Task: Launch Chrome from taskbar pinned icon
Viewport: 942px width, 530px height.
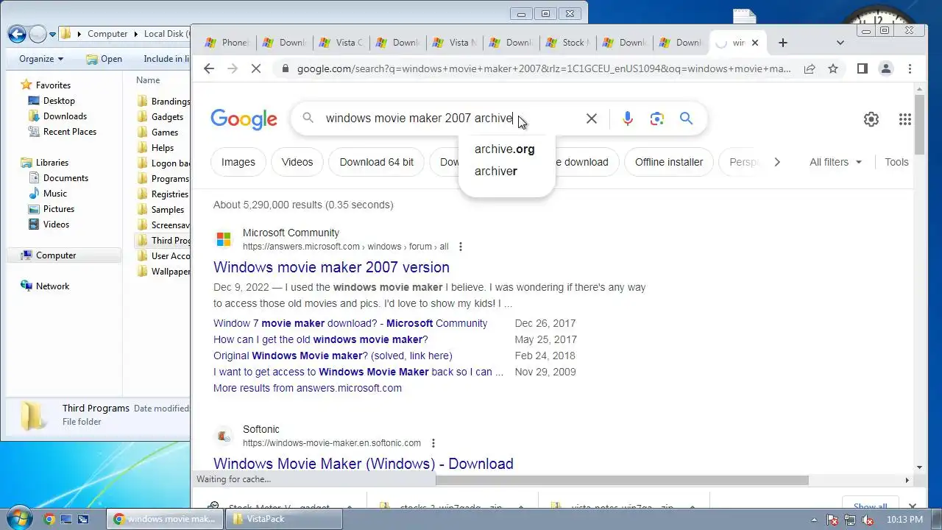Action: pos(49,519)
